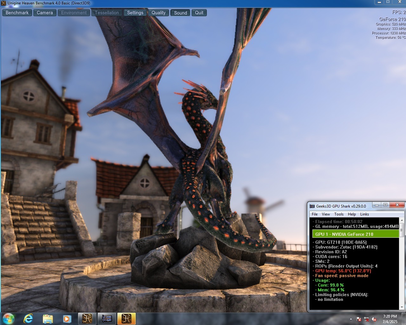
Task: Click the Windows Start orb
Action: (x=9, y=318)
